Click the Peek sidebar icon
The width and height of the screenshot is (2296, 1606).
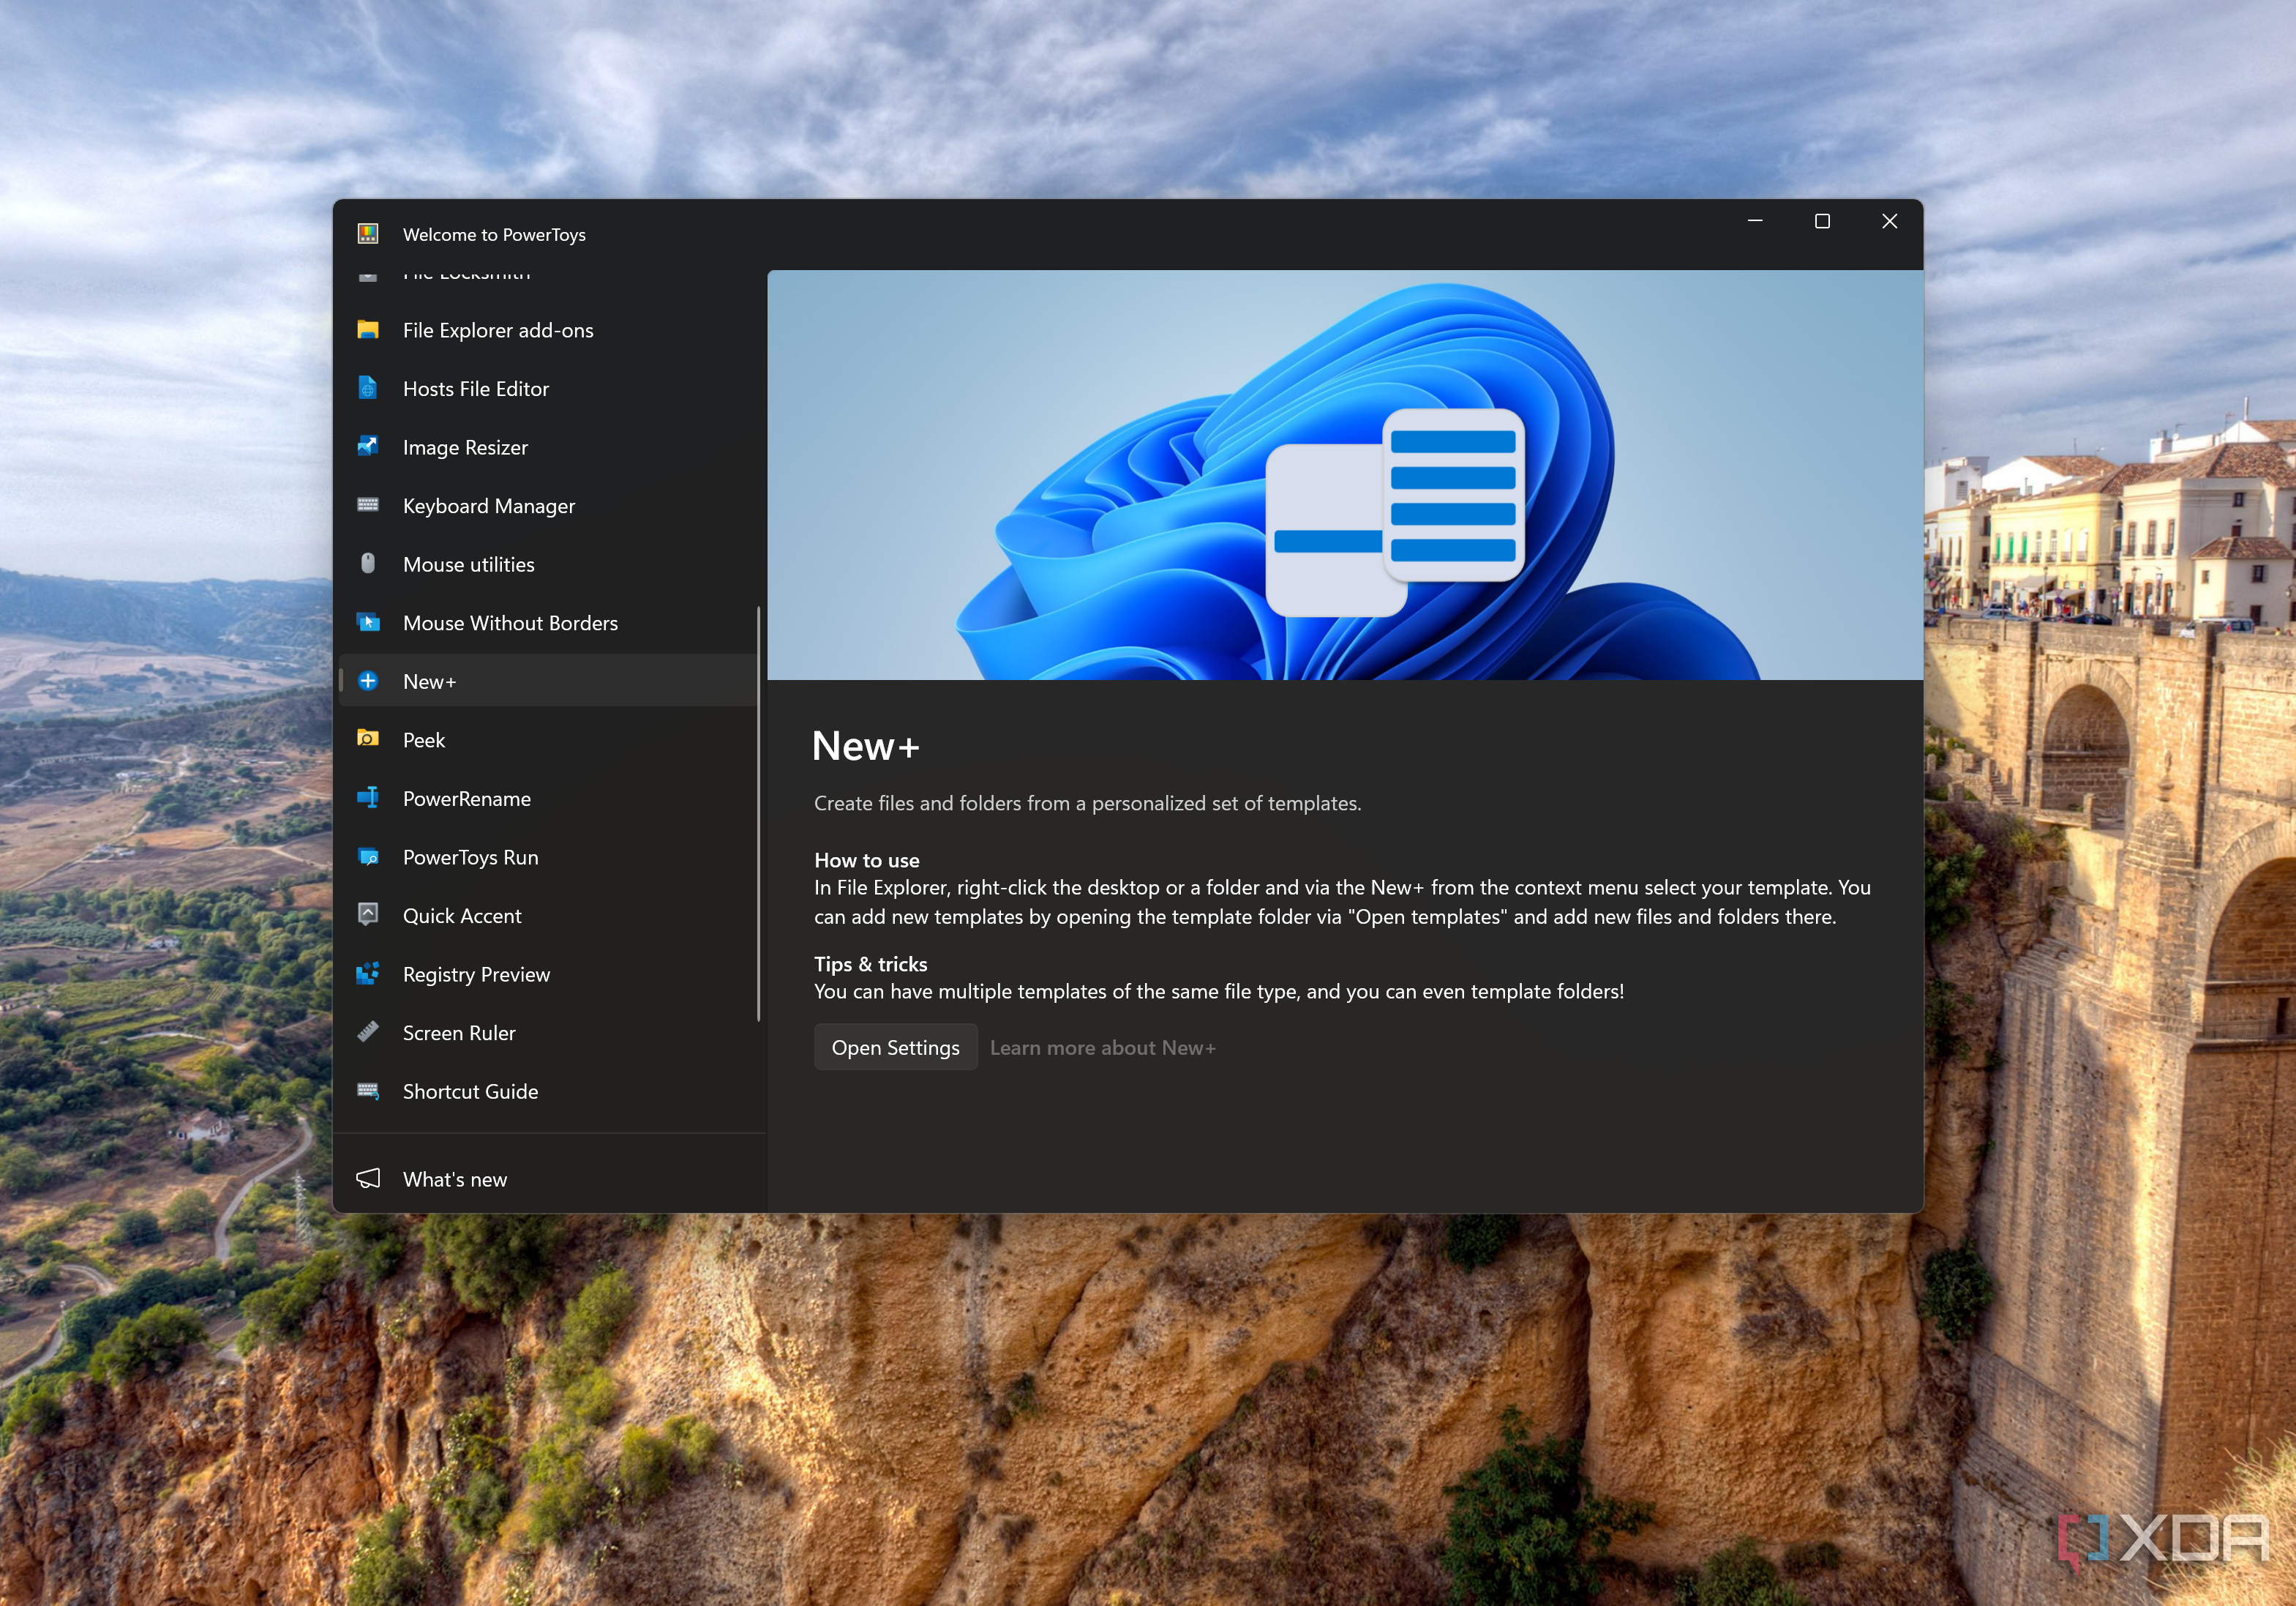[x=367, y=739]
